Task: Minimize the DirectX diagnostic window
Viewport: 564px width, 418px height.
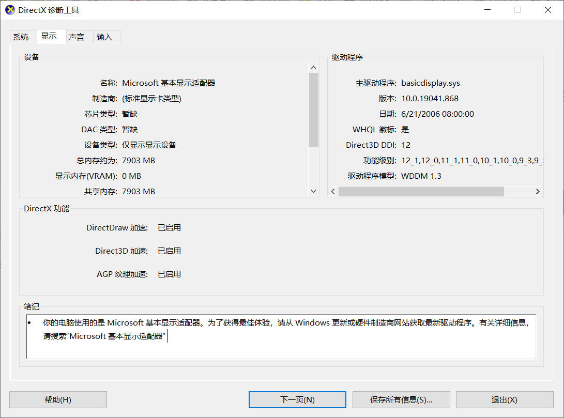Action: pos(487,10)
